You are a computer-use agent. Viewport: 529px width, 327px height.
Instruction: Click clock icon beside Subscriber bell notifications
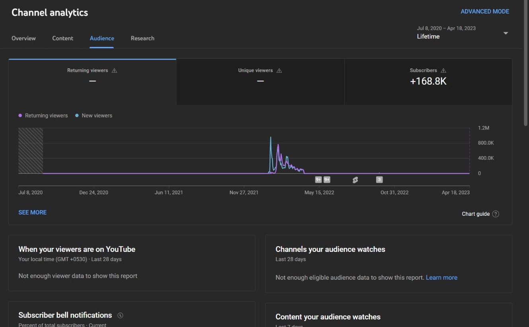[121, 315]
